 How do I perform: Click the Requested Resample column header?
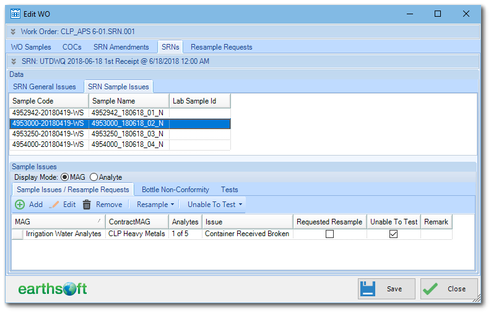(330, 222)
